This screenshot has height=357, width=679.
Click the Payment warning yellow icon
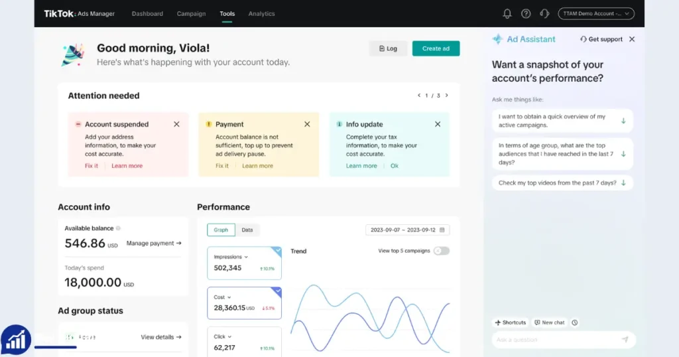click(209, 124)
